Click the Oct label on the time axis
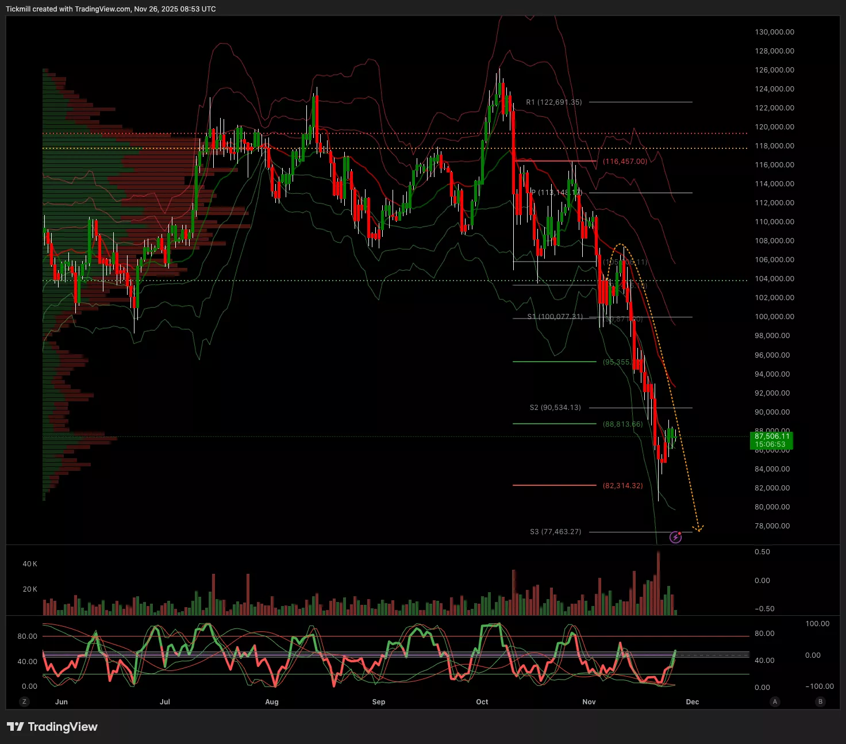 pyautogui.click(x=482, y=702)
